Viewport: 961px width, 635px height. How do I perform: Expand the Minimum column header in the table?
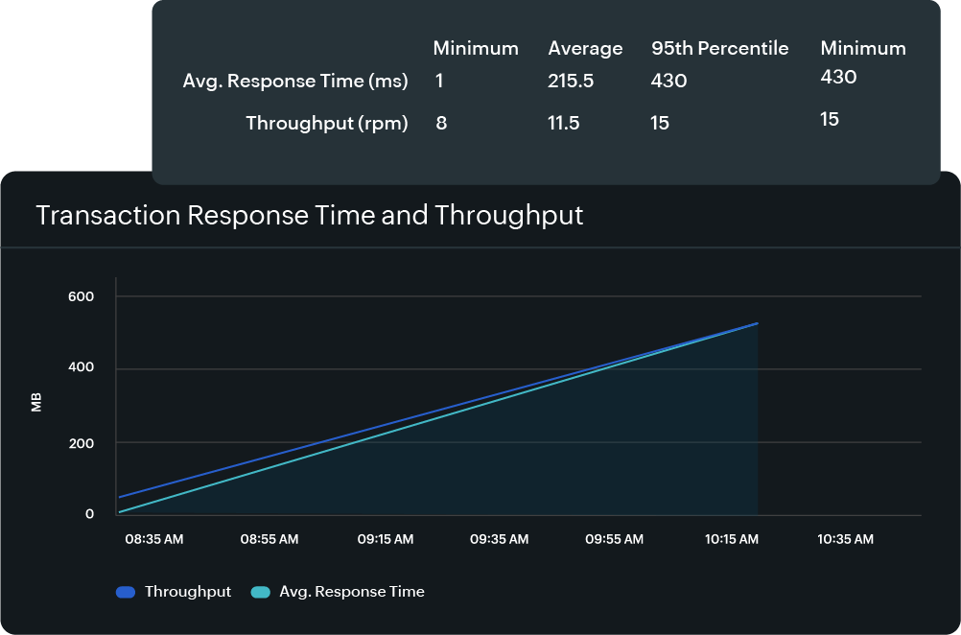click(476, 48)
